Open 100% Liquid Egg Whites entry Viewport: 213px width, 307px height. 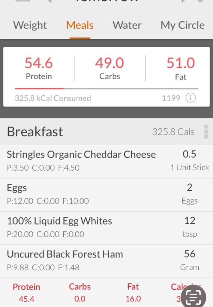click(59, 221)
